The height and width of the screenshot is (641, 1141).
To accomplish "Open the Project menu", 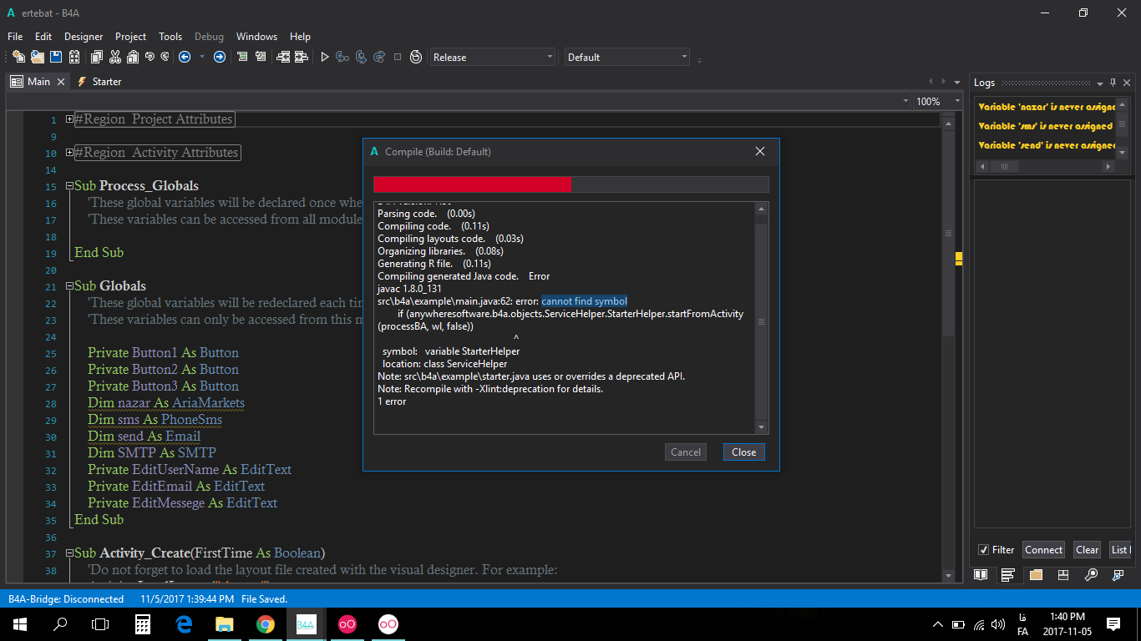I will pyautogui.click(x=130, y=37).
